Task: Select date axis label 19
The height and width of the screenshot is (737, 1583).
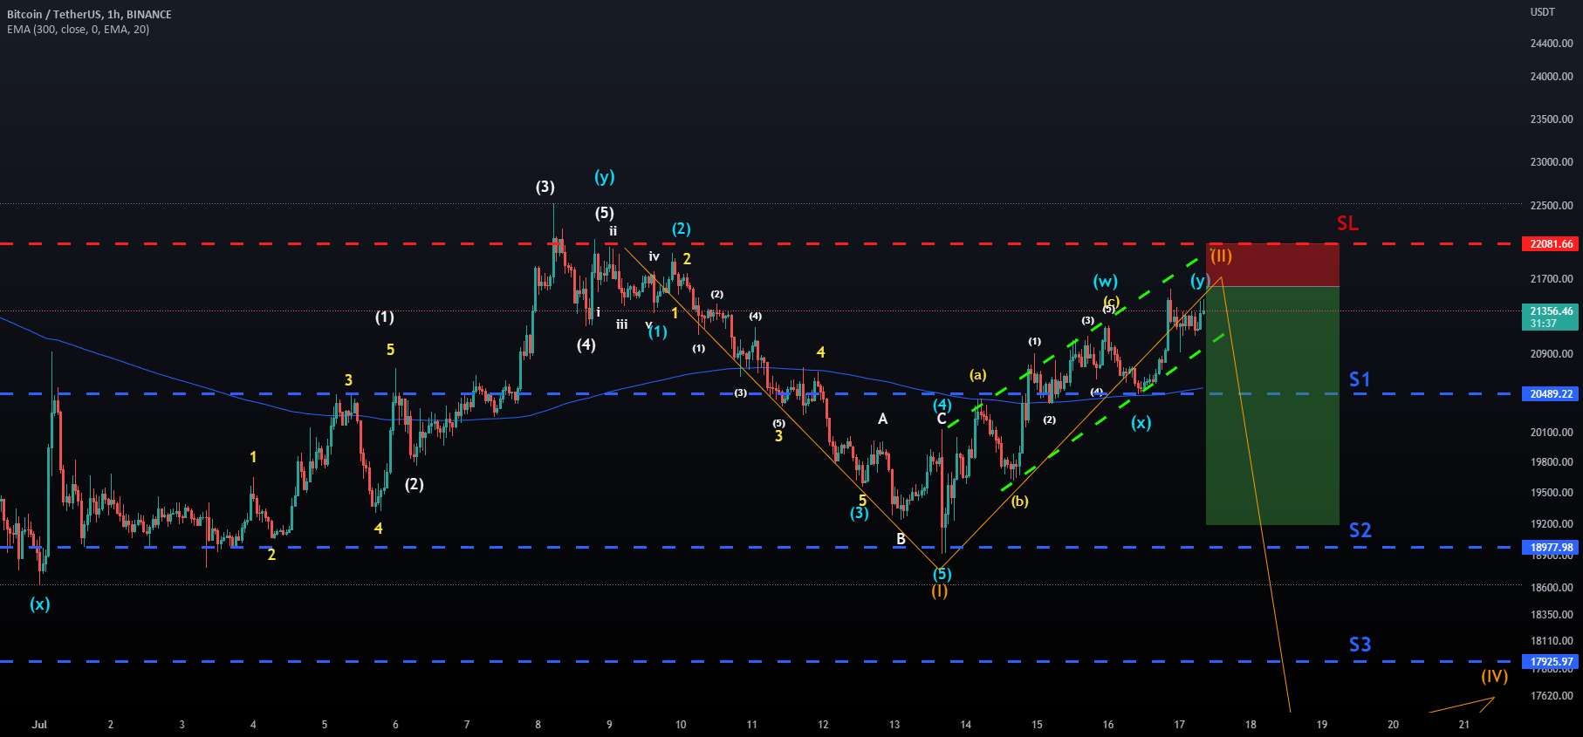Action: click(1322, 725)
